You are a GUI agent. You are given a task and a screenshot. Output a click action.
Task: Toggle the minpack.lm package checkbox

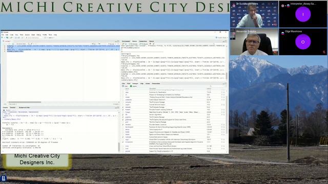click(123, 142)
